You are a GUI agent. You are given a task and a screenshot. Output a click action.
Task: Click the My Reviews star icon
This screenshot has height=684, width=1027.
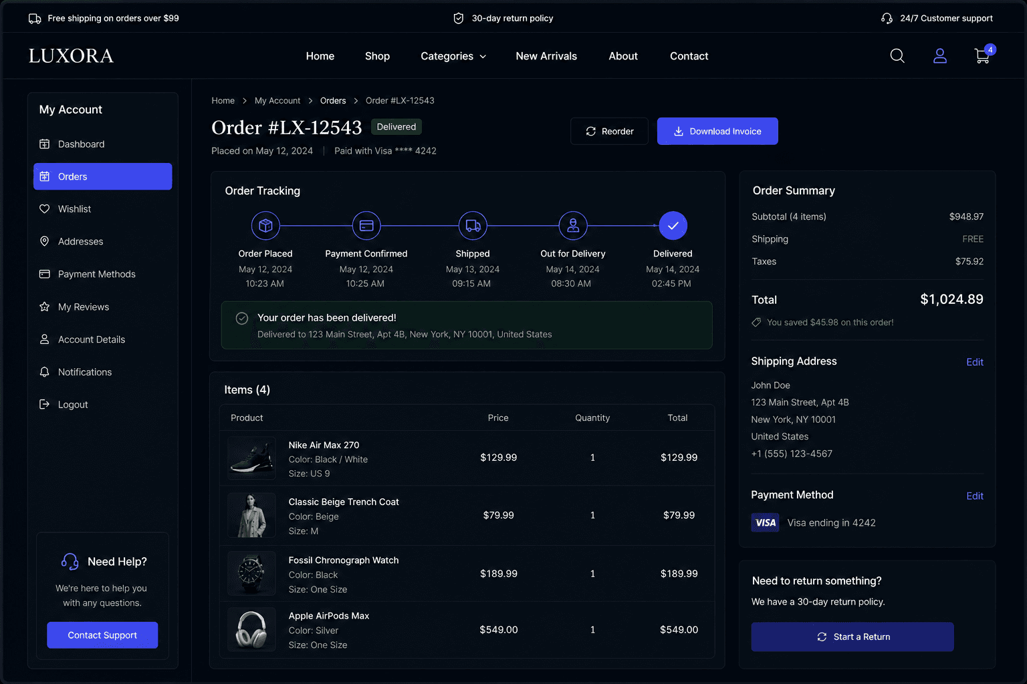coord(45,307)
